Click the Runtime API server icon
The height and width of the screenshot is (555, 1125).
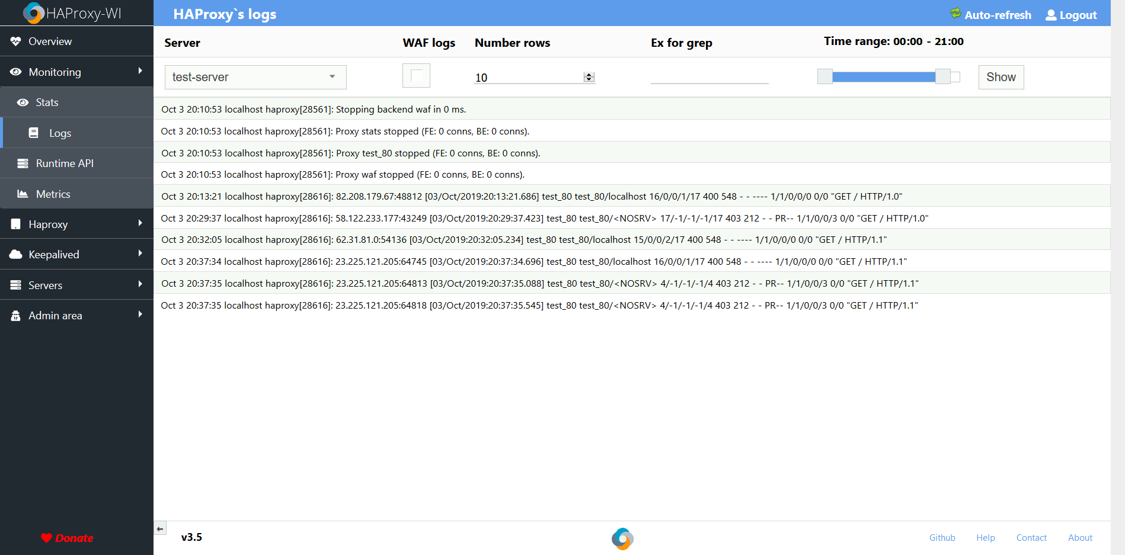click(23, 163)
